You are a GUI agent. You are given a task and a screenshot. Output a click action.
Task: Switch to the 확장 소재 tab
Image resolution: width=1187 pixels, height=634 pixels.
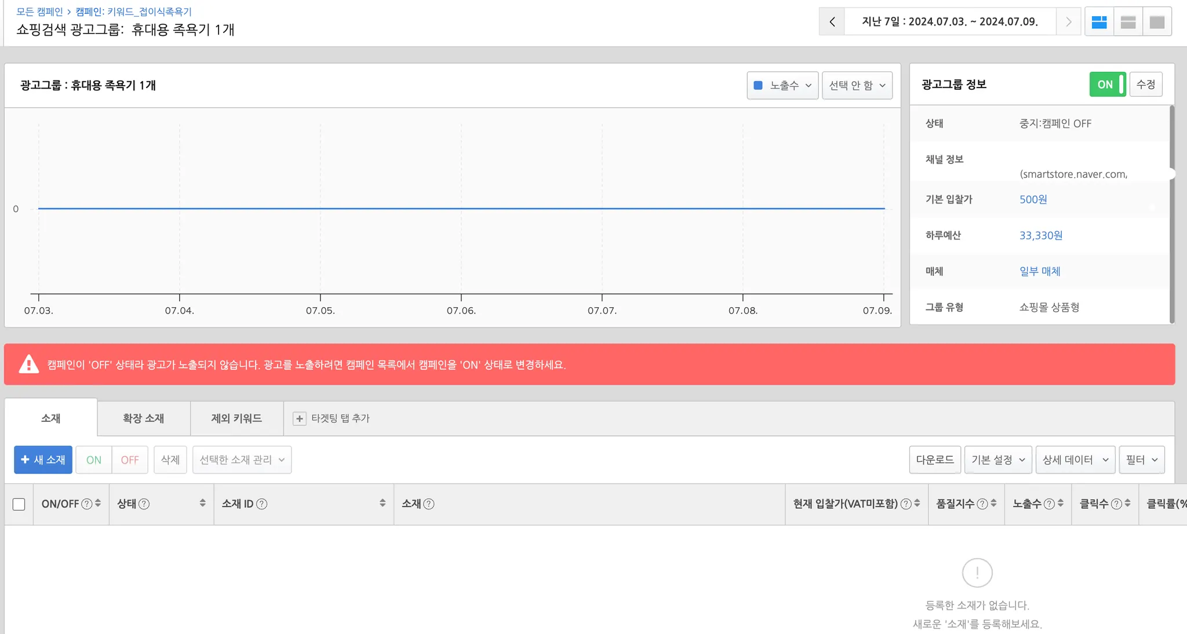pos(143,418)
